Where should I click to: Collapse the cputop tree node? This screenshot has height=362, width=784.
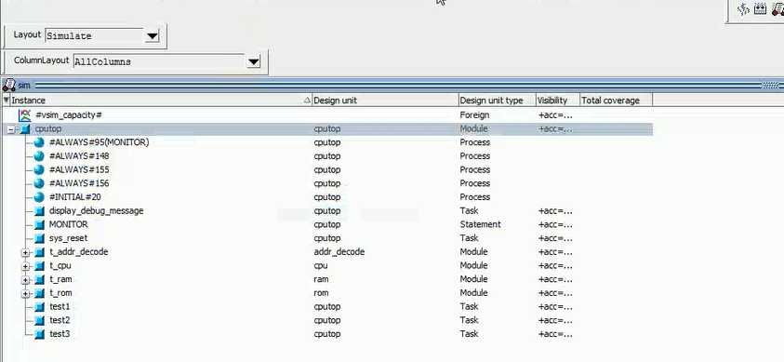click(11, 129)
